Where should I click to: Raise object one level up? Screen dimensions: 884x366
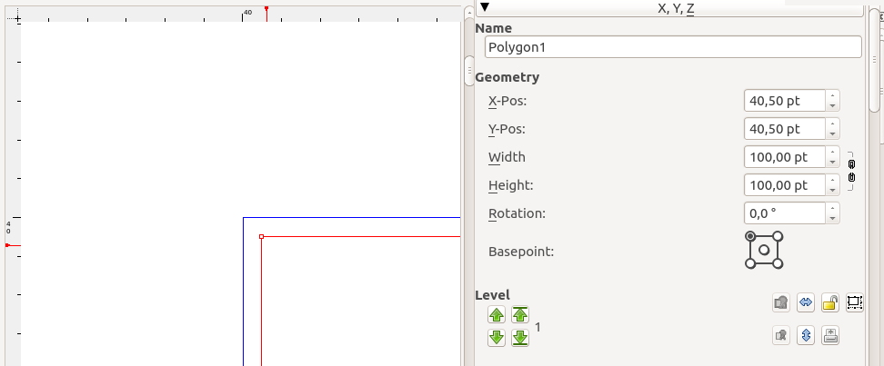(x=497, y=315)
